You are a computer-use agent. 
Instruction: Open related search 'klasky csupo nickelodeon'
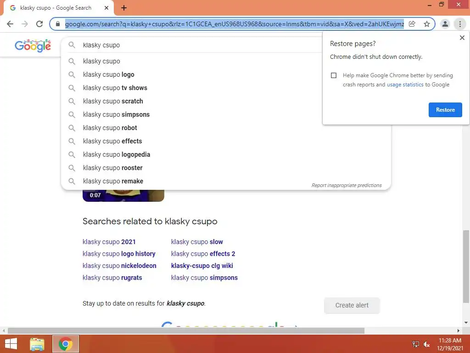click(x=119, y=266)
